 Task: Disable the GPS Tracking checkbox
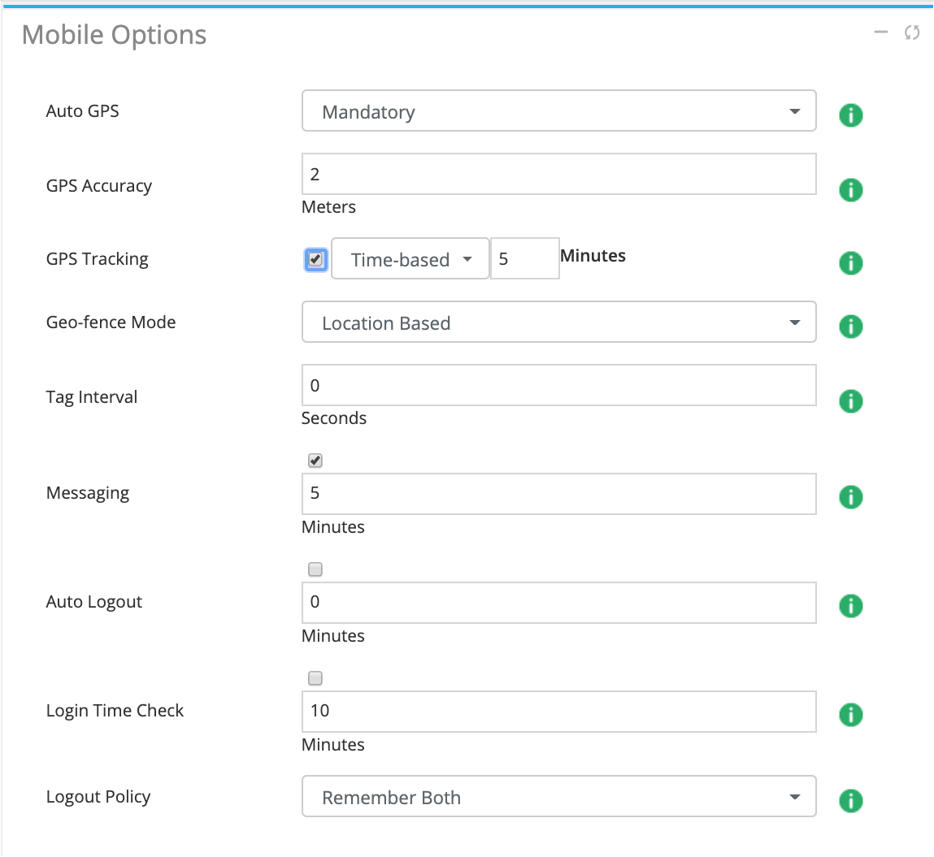316,260
